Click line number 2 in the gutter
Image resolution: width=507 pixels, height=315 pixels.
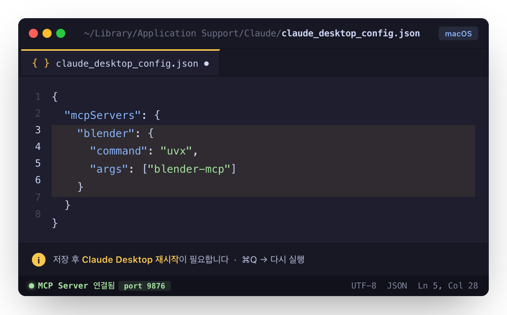[x=38, y=113]
